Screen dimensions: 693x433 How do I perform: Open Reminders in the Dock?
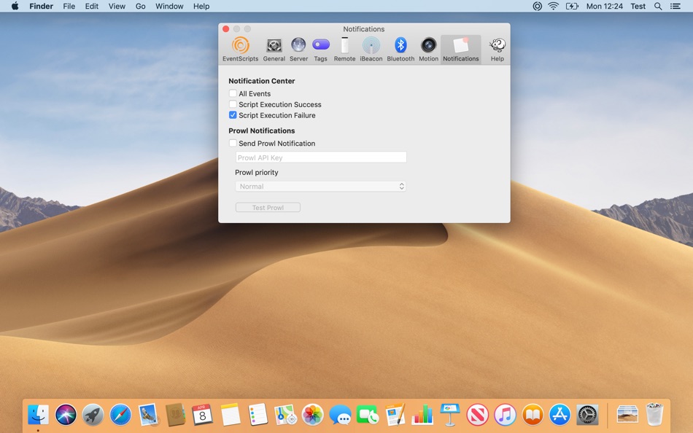click(258, 415)
